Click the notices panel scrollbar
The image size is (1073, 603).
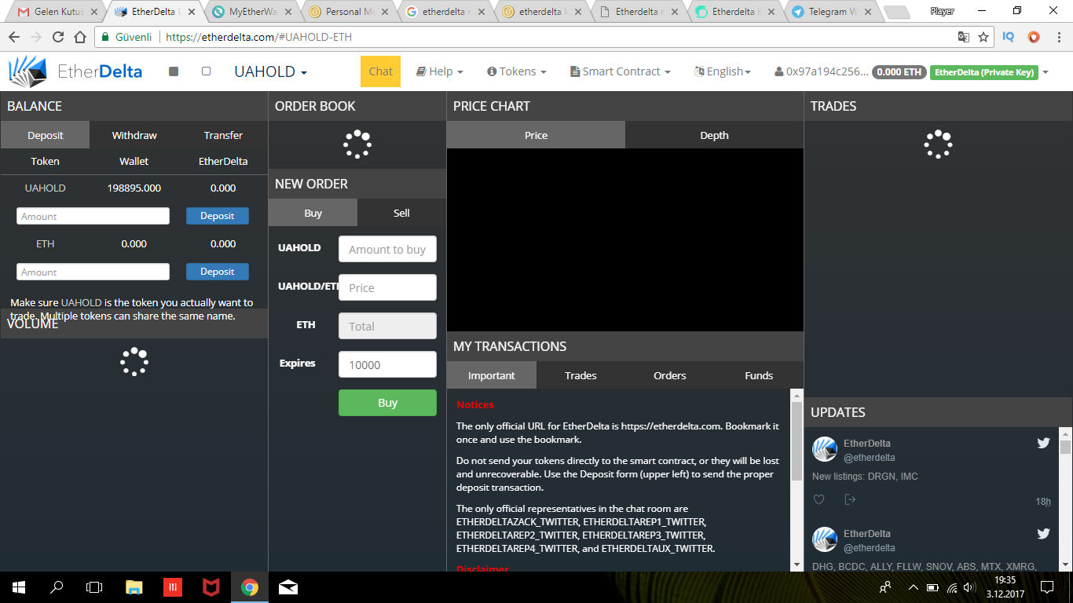[x=797, y=440]
